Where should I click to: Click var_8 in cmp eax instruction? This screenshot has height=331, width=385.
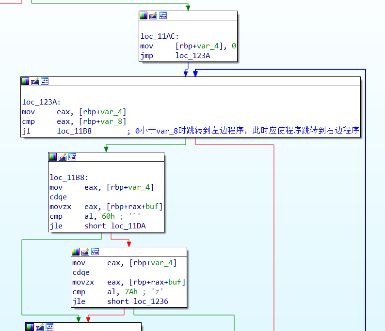(x=111, y=121)
